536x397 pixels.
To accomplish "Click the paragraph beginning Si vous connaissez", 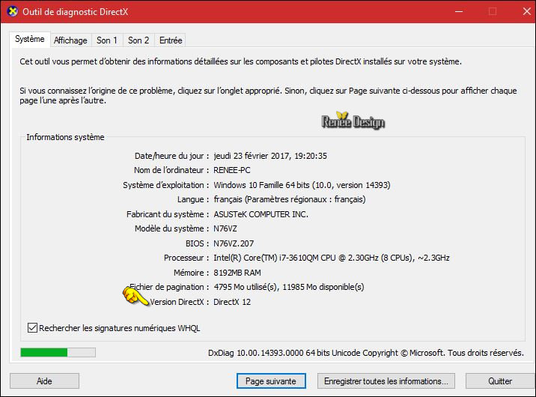I will 268,95.
